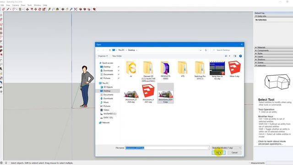The image size is (293, 165).
Task: Expand the address bar history dropdown
Action: (201, 50)
